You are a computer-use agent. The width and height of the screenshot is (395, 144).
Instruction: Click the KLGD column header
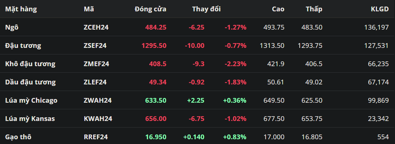click(380, 9)
